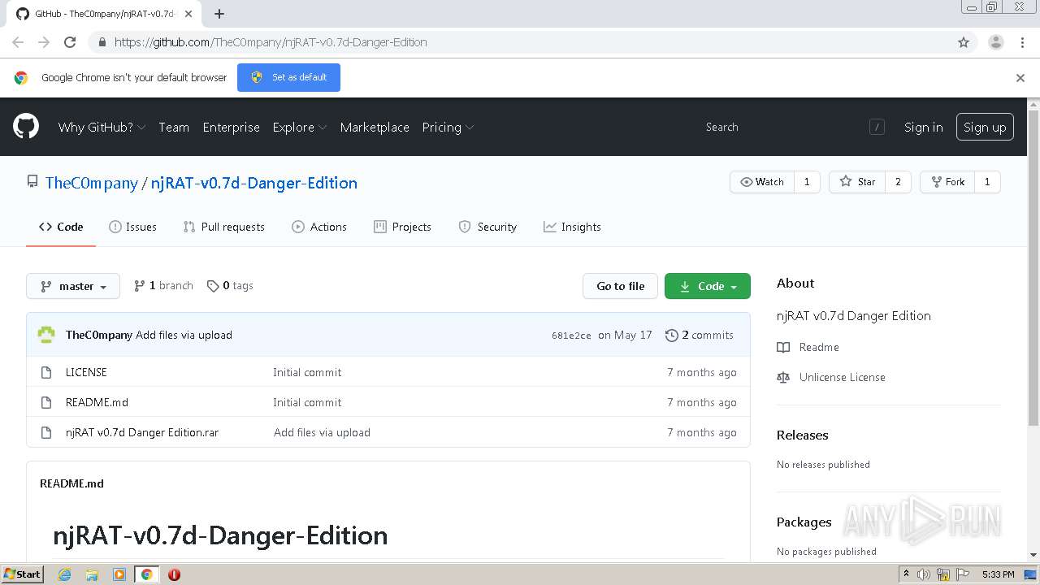Expand the Pricing menu
1040x585 pixels.
448,128
